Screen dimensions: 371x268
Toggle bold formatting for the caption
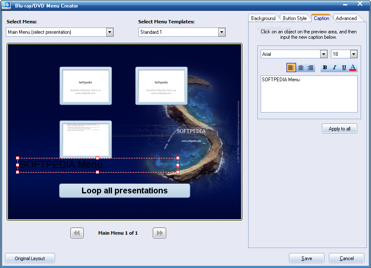(x=325, y=68)
